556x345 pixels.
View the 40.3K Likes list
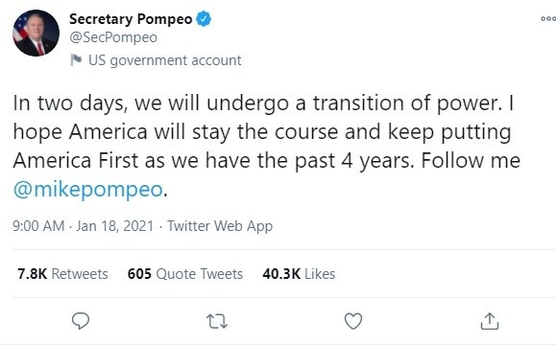[x=299, y=274]
